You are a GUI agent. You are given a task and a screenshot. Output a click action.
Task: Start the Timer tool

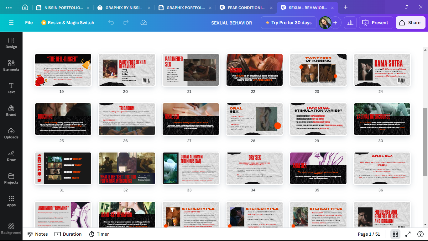pyautogui.click(x=99, y=234)
